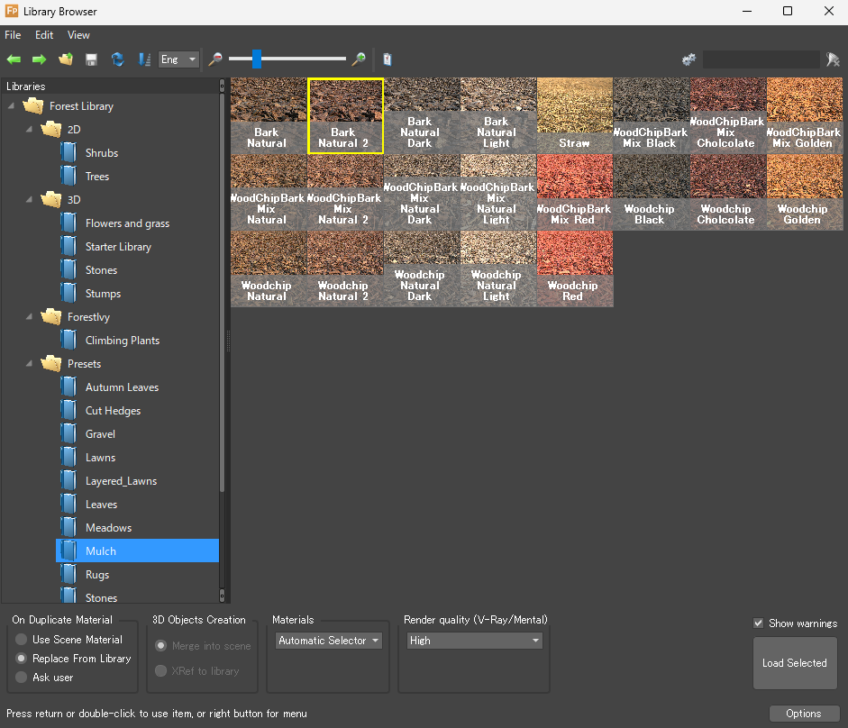
Task: Click the floppy disk save icon
Action: 91,59
